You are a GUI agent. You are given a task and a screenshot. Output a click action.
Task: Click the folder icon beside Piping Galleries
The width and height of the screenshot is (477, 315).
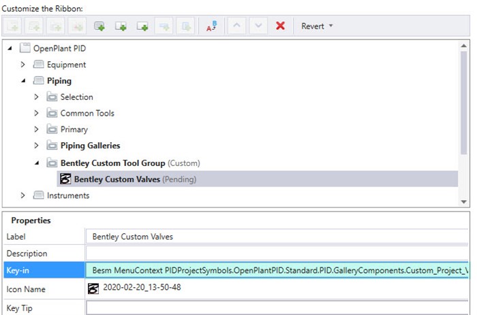(x=52, y=145)
